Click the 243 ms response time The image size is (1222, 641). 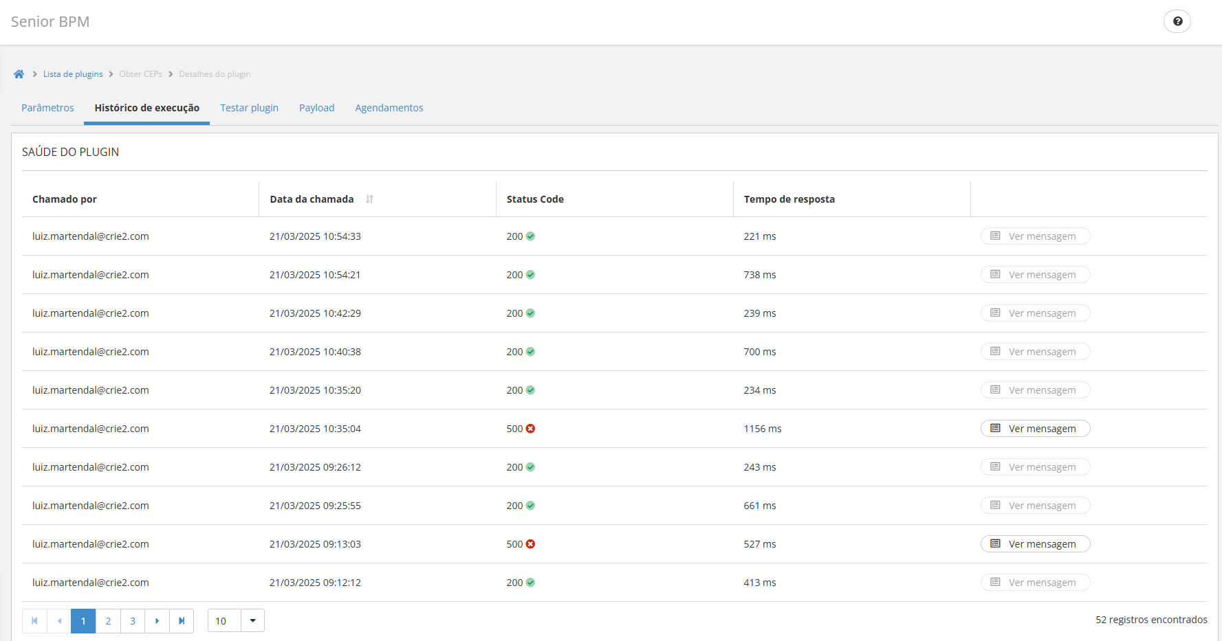[760, 467]
